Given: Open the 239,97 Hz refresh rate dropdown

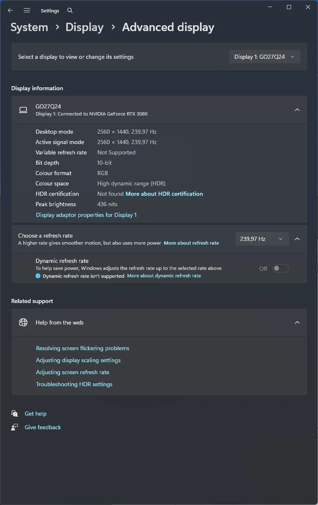Looking at the screenshot, I should pos(262,239).
